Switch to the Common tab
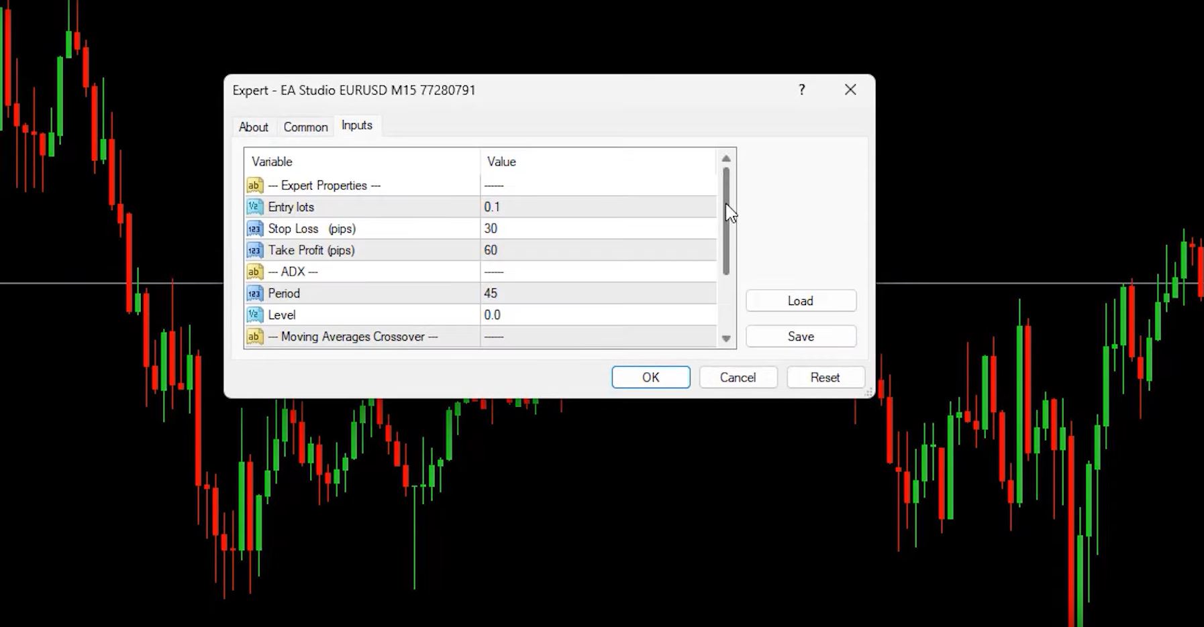Viewport: 1204px width, 627px height. (305, 126)
